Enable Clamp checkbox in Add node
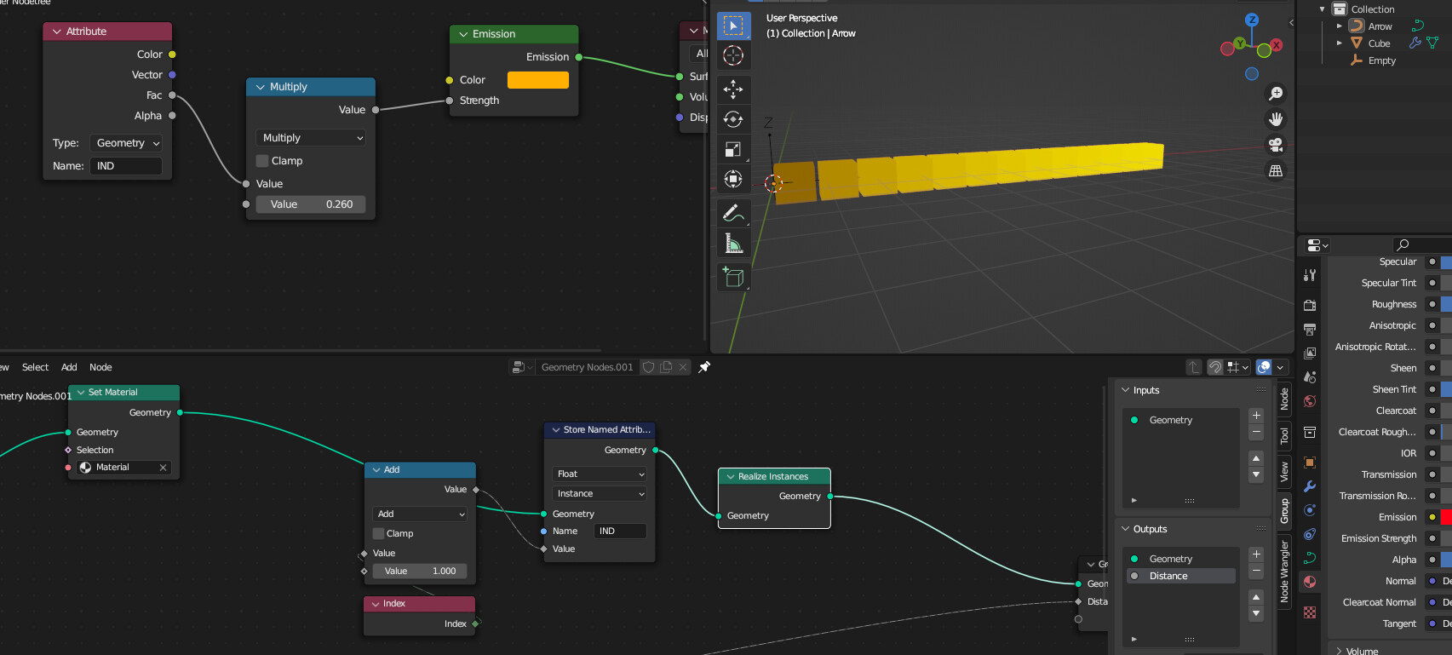 coord(378,533)
